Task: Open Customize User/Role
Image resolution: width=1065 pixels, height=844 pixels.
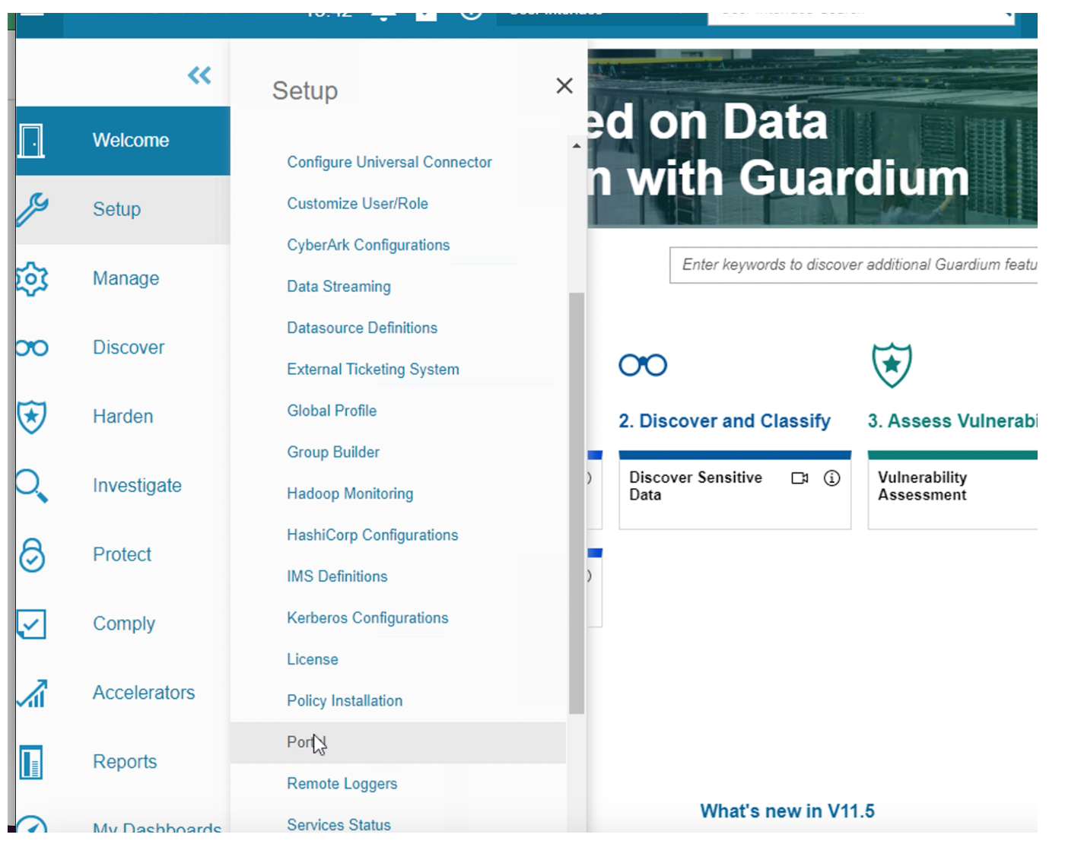Action: (x=358, y=204)
